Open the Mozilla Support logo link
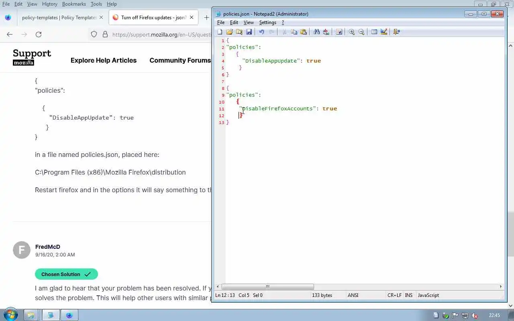 click(x=32, y=57)
